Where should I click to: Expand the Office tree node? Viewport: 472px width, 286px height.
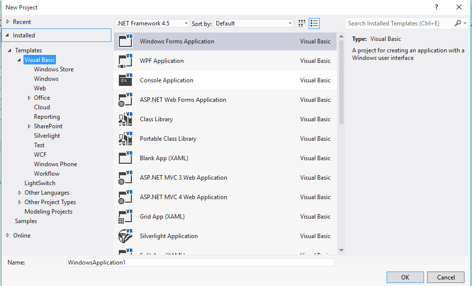click(x=29, y=98)
